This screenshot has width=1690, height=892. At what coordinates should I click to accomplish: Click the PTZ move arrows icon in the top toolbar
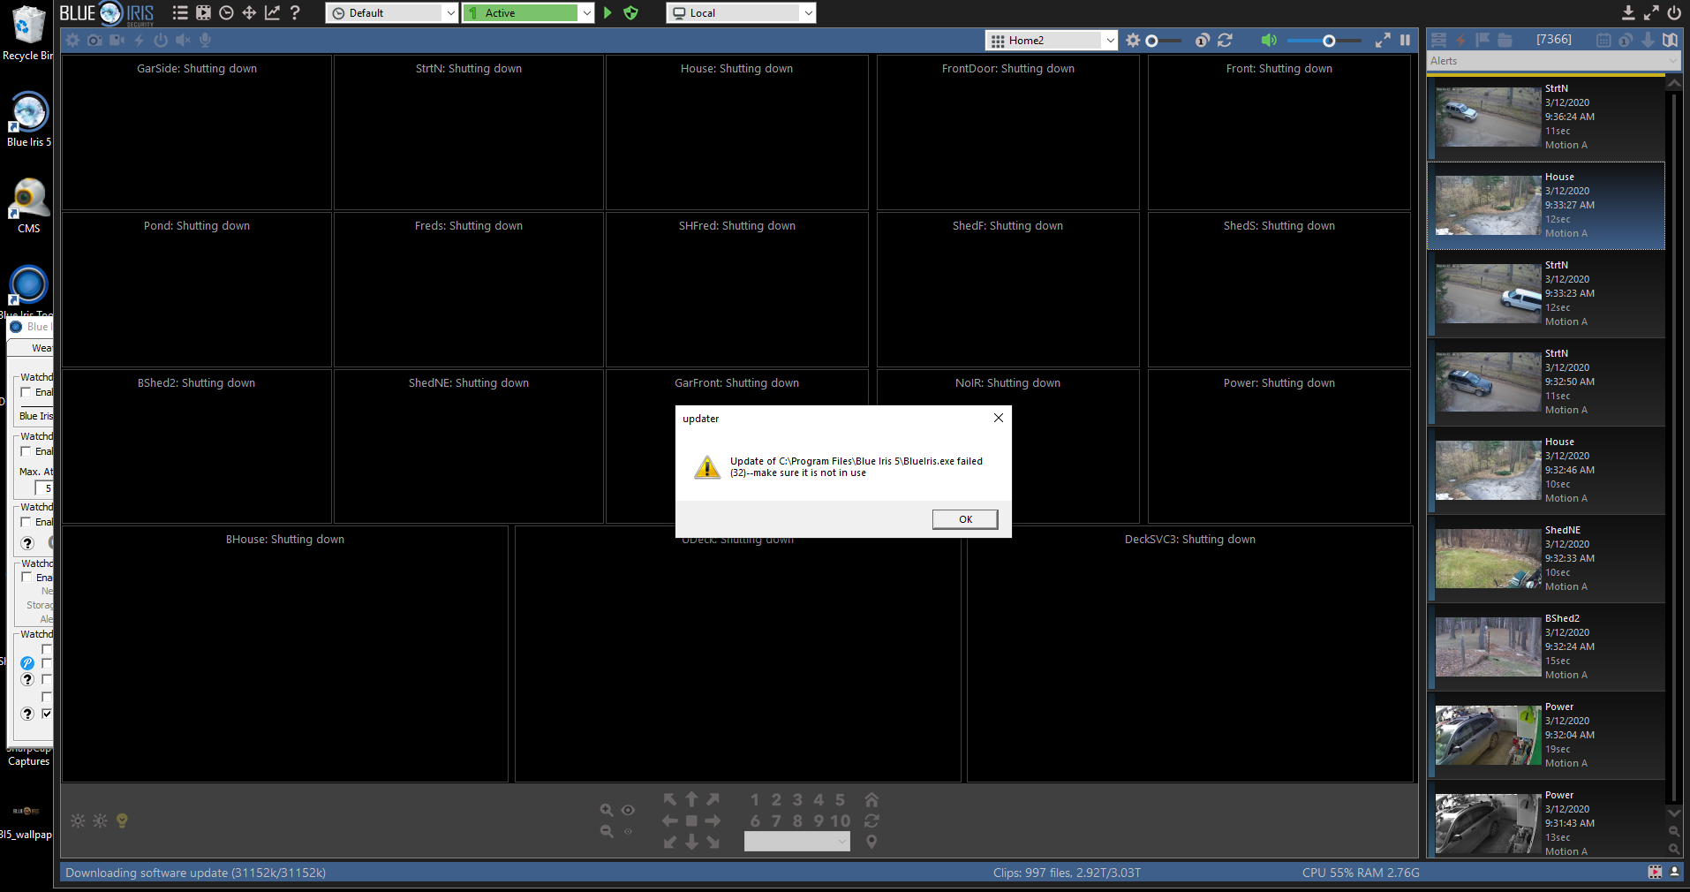[249, 12]
